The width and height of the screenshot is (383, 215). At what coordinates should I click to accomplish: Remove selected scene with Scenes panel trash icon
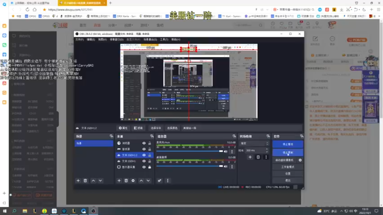(85, 181)
